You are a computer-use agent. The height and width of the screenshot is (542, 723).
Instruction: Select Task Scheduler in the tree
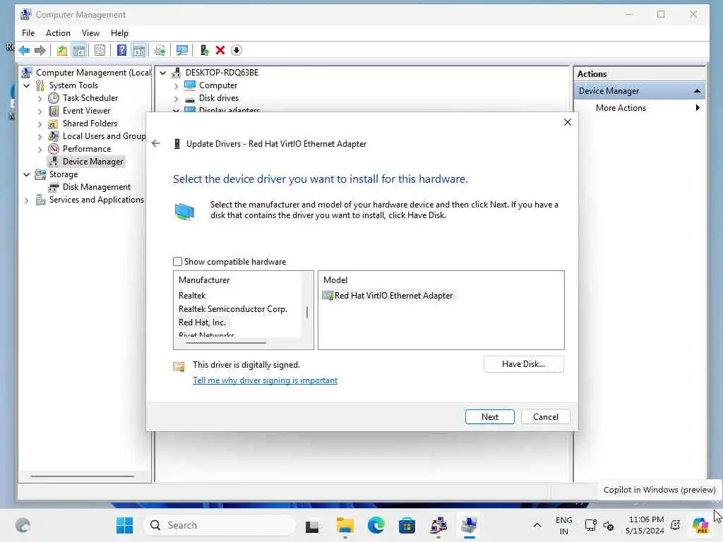(90, 97)
